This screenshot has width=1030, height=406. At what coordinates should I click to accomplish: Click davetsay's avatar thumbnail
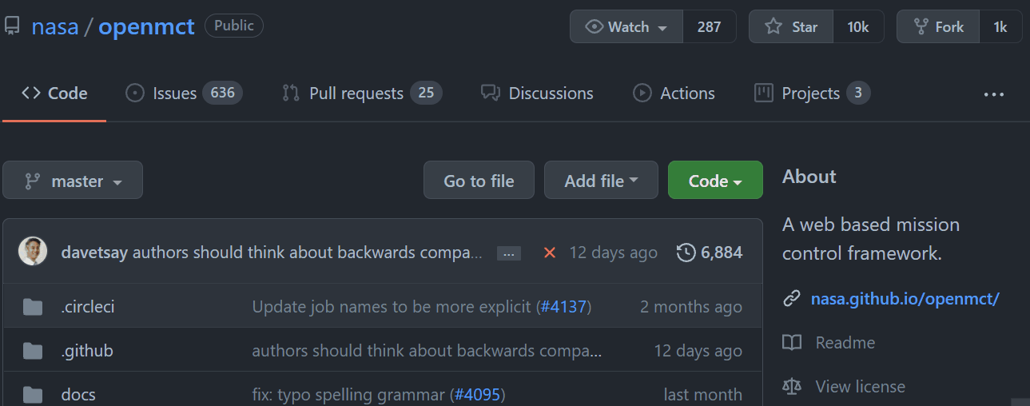coord(33,252)
